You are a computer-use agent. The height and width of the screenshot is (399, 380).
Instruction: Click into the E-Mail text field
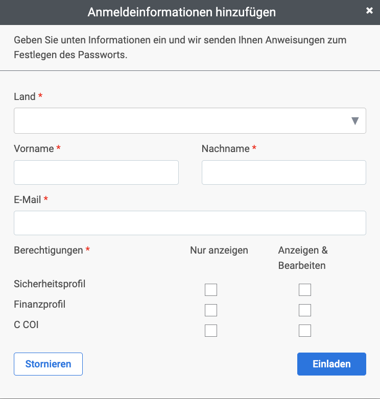click(190, 223)
